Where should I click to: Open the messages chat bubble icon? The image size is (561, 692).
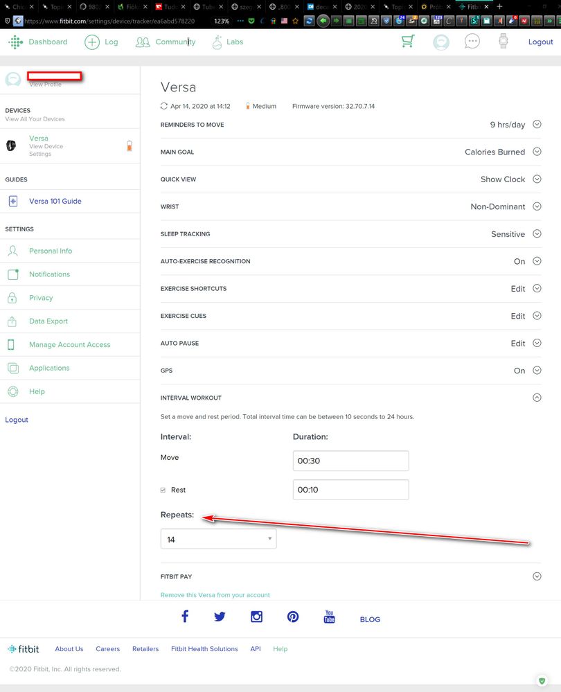click(472, 42)
